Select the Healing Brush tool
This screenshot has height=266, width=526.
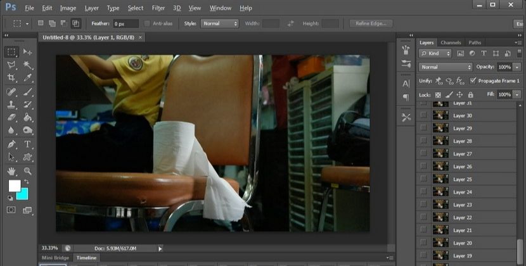11,92
